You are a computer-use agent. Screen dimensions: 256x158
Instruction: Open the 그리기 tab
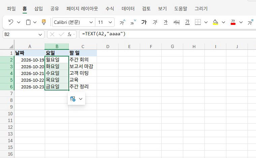(201, 8)
